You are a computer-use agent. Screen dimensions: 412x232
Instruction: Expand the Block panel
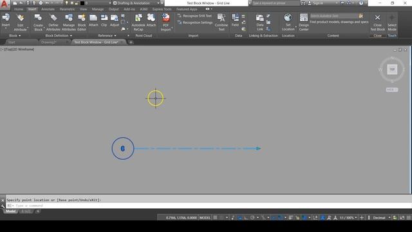pyautogui.click(x=15, y=35)
